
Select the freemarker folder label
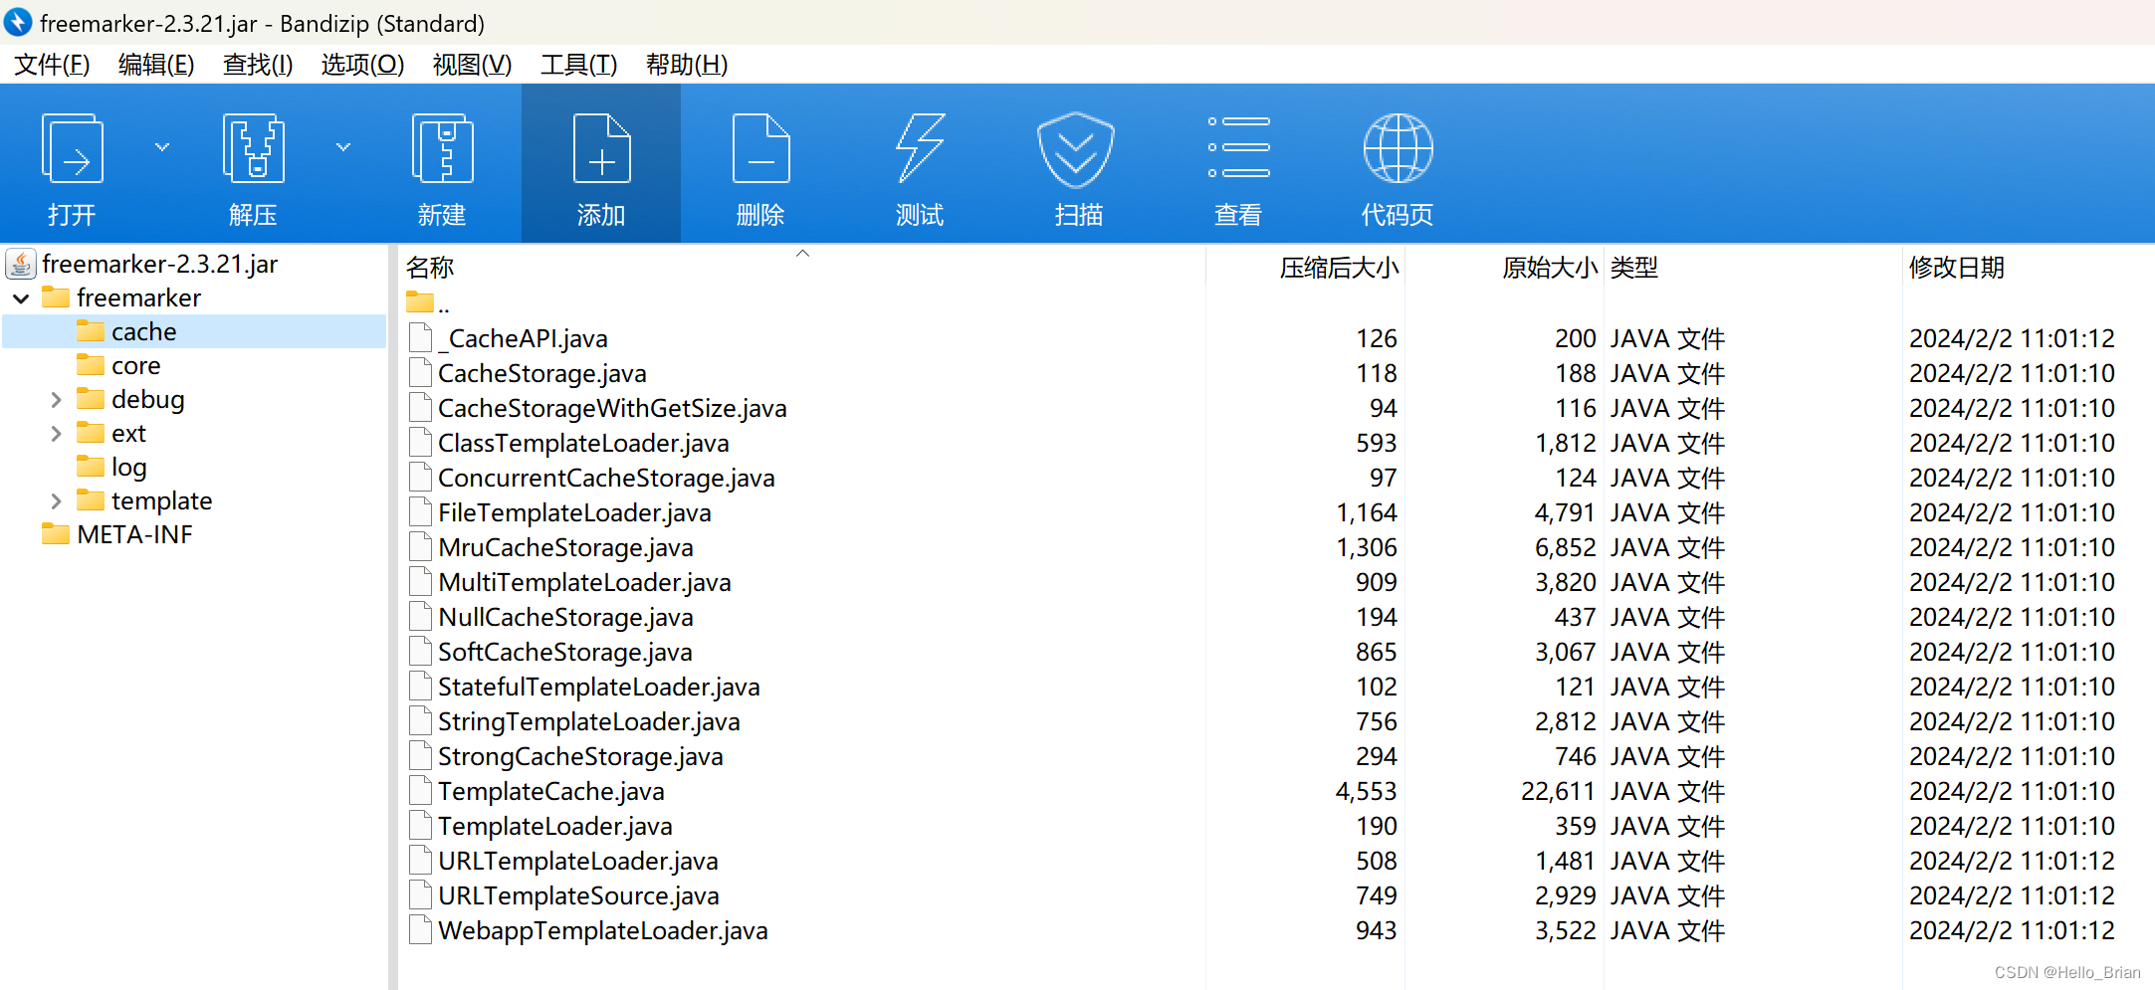tap(138, 297)
